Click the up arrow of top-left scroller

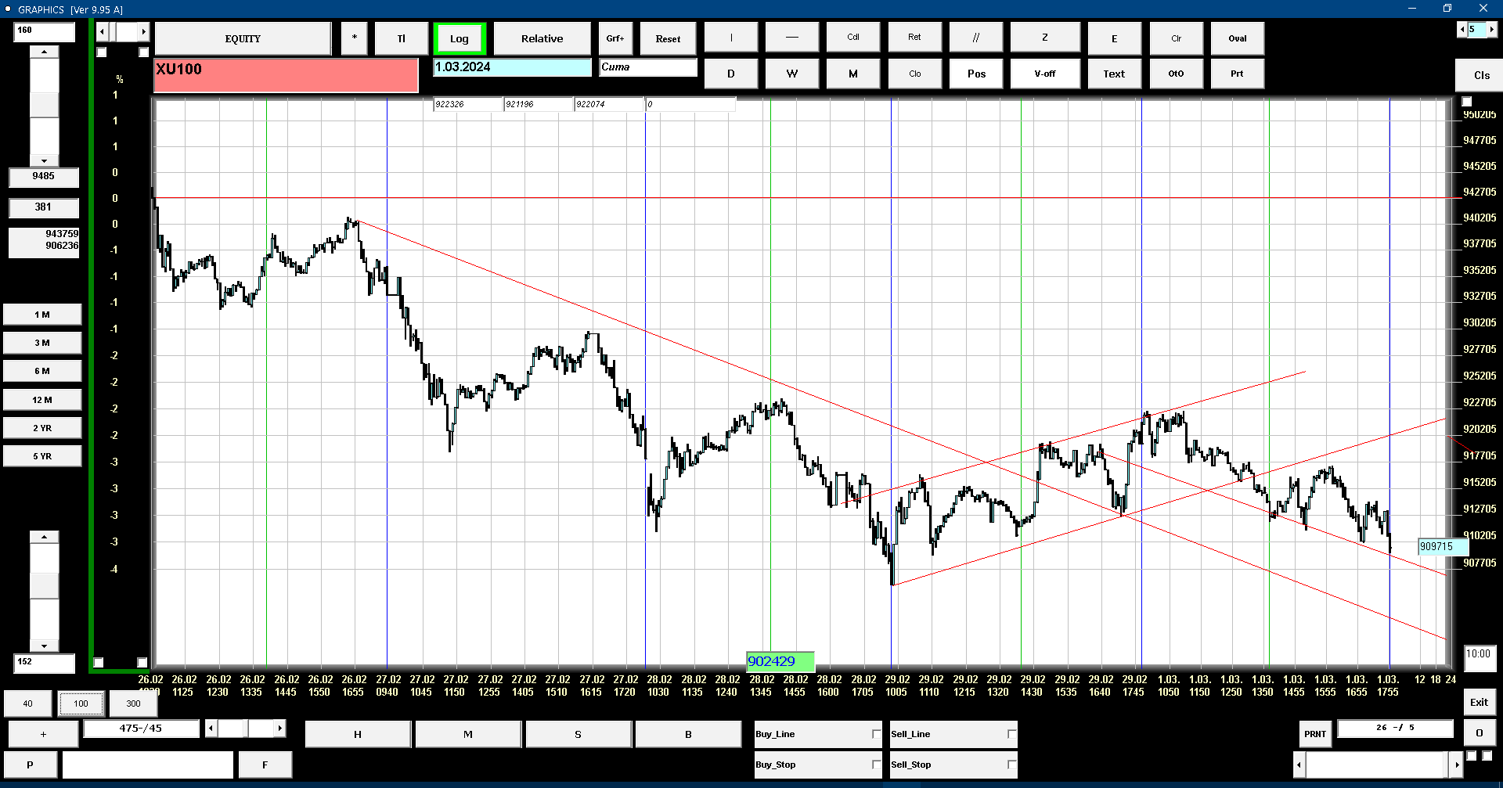click(44, 52)
